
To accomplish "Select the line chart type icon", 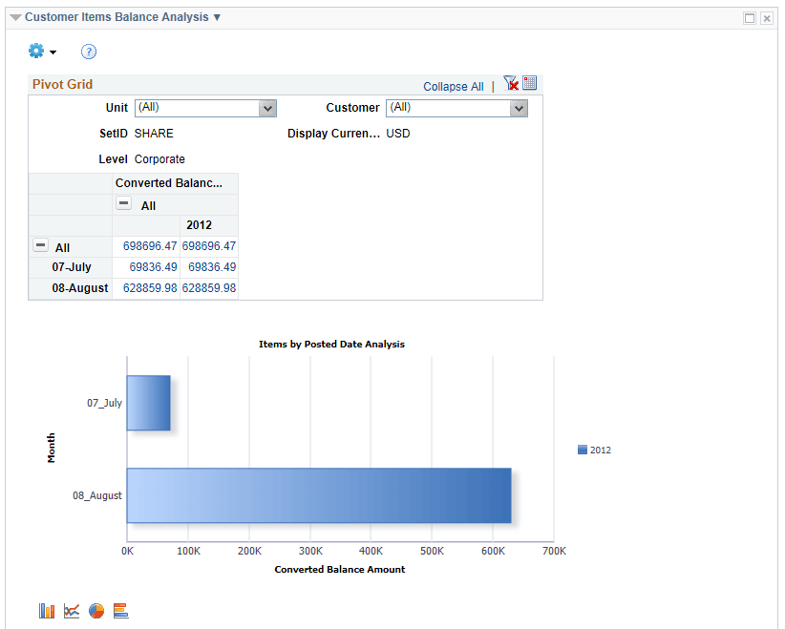I will pyautogui.click(x=72, y=610).
